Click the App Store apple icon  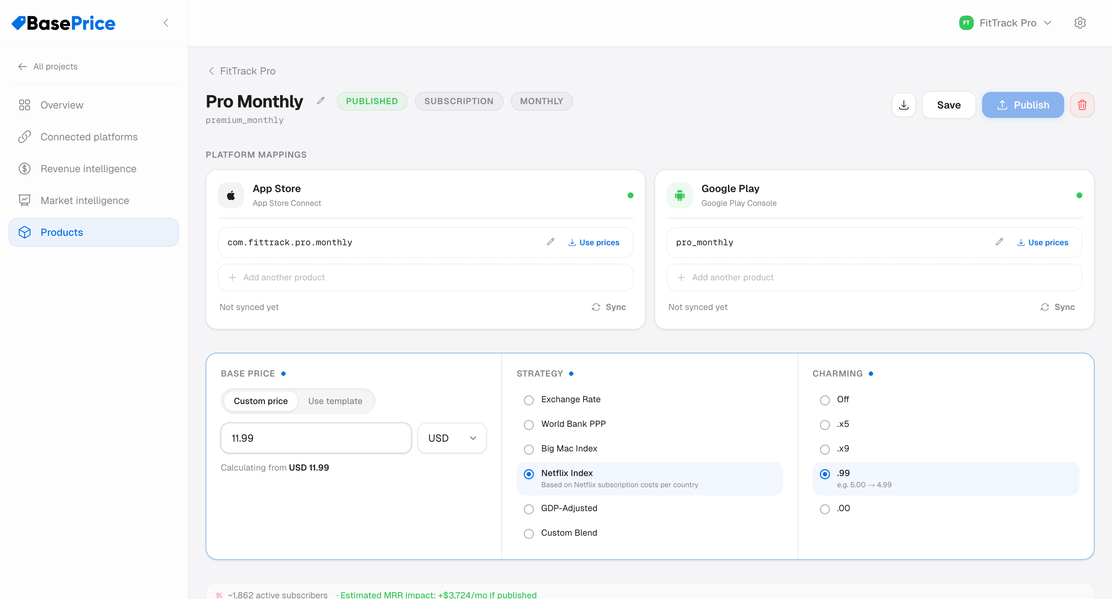click(231, 195)
